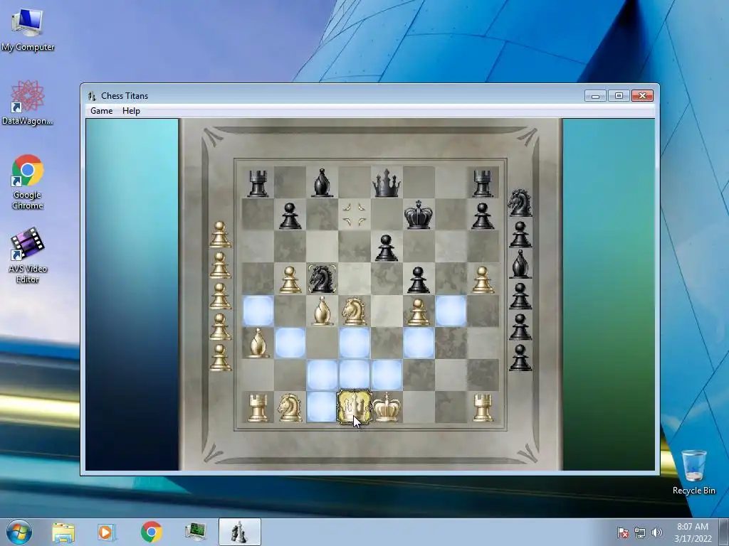Click the black pawn on h7

click(x=483, y=215)
